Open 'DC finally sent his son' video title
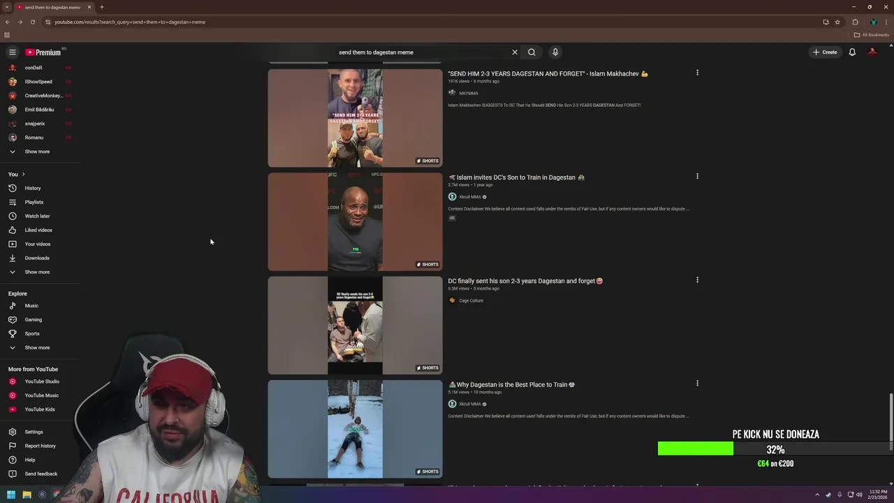 525,281
